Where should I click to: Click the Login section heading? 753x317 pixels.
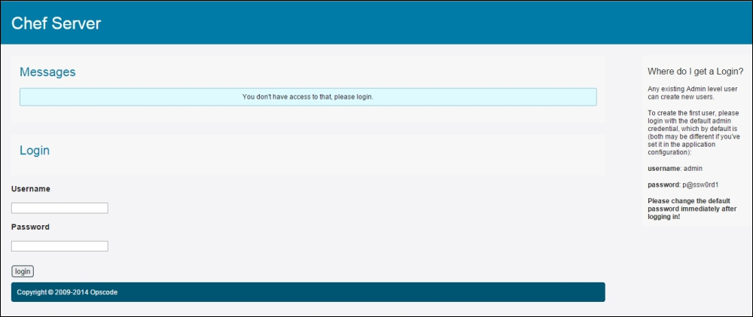coord(35,151)
